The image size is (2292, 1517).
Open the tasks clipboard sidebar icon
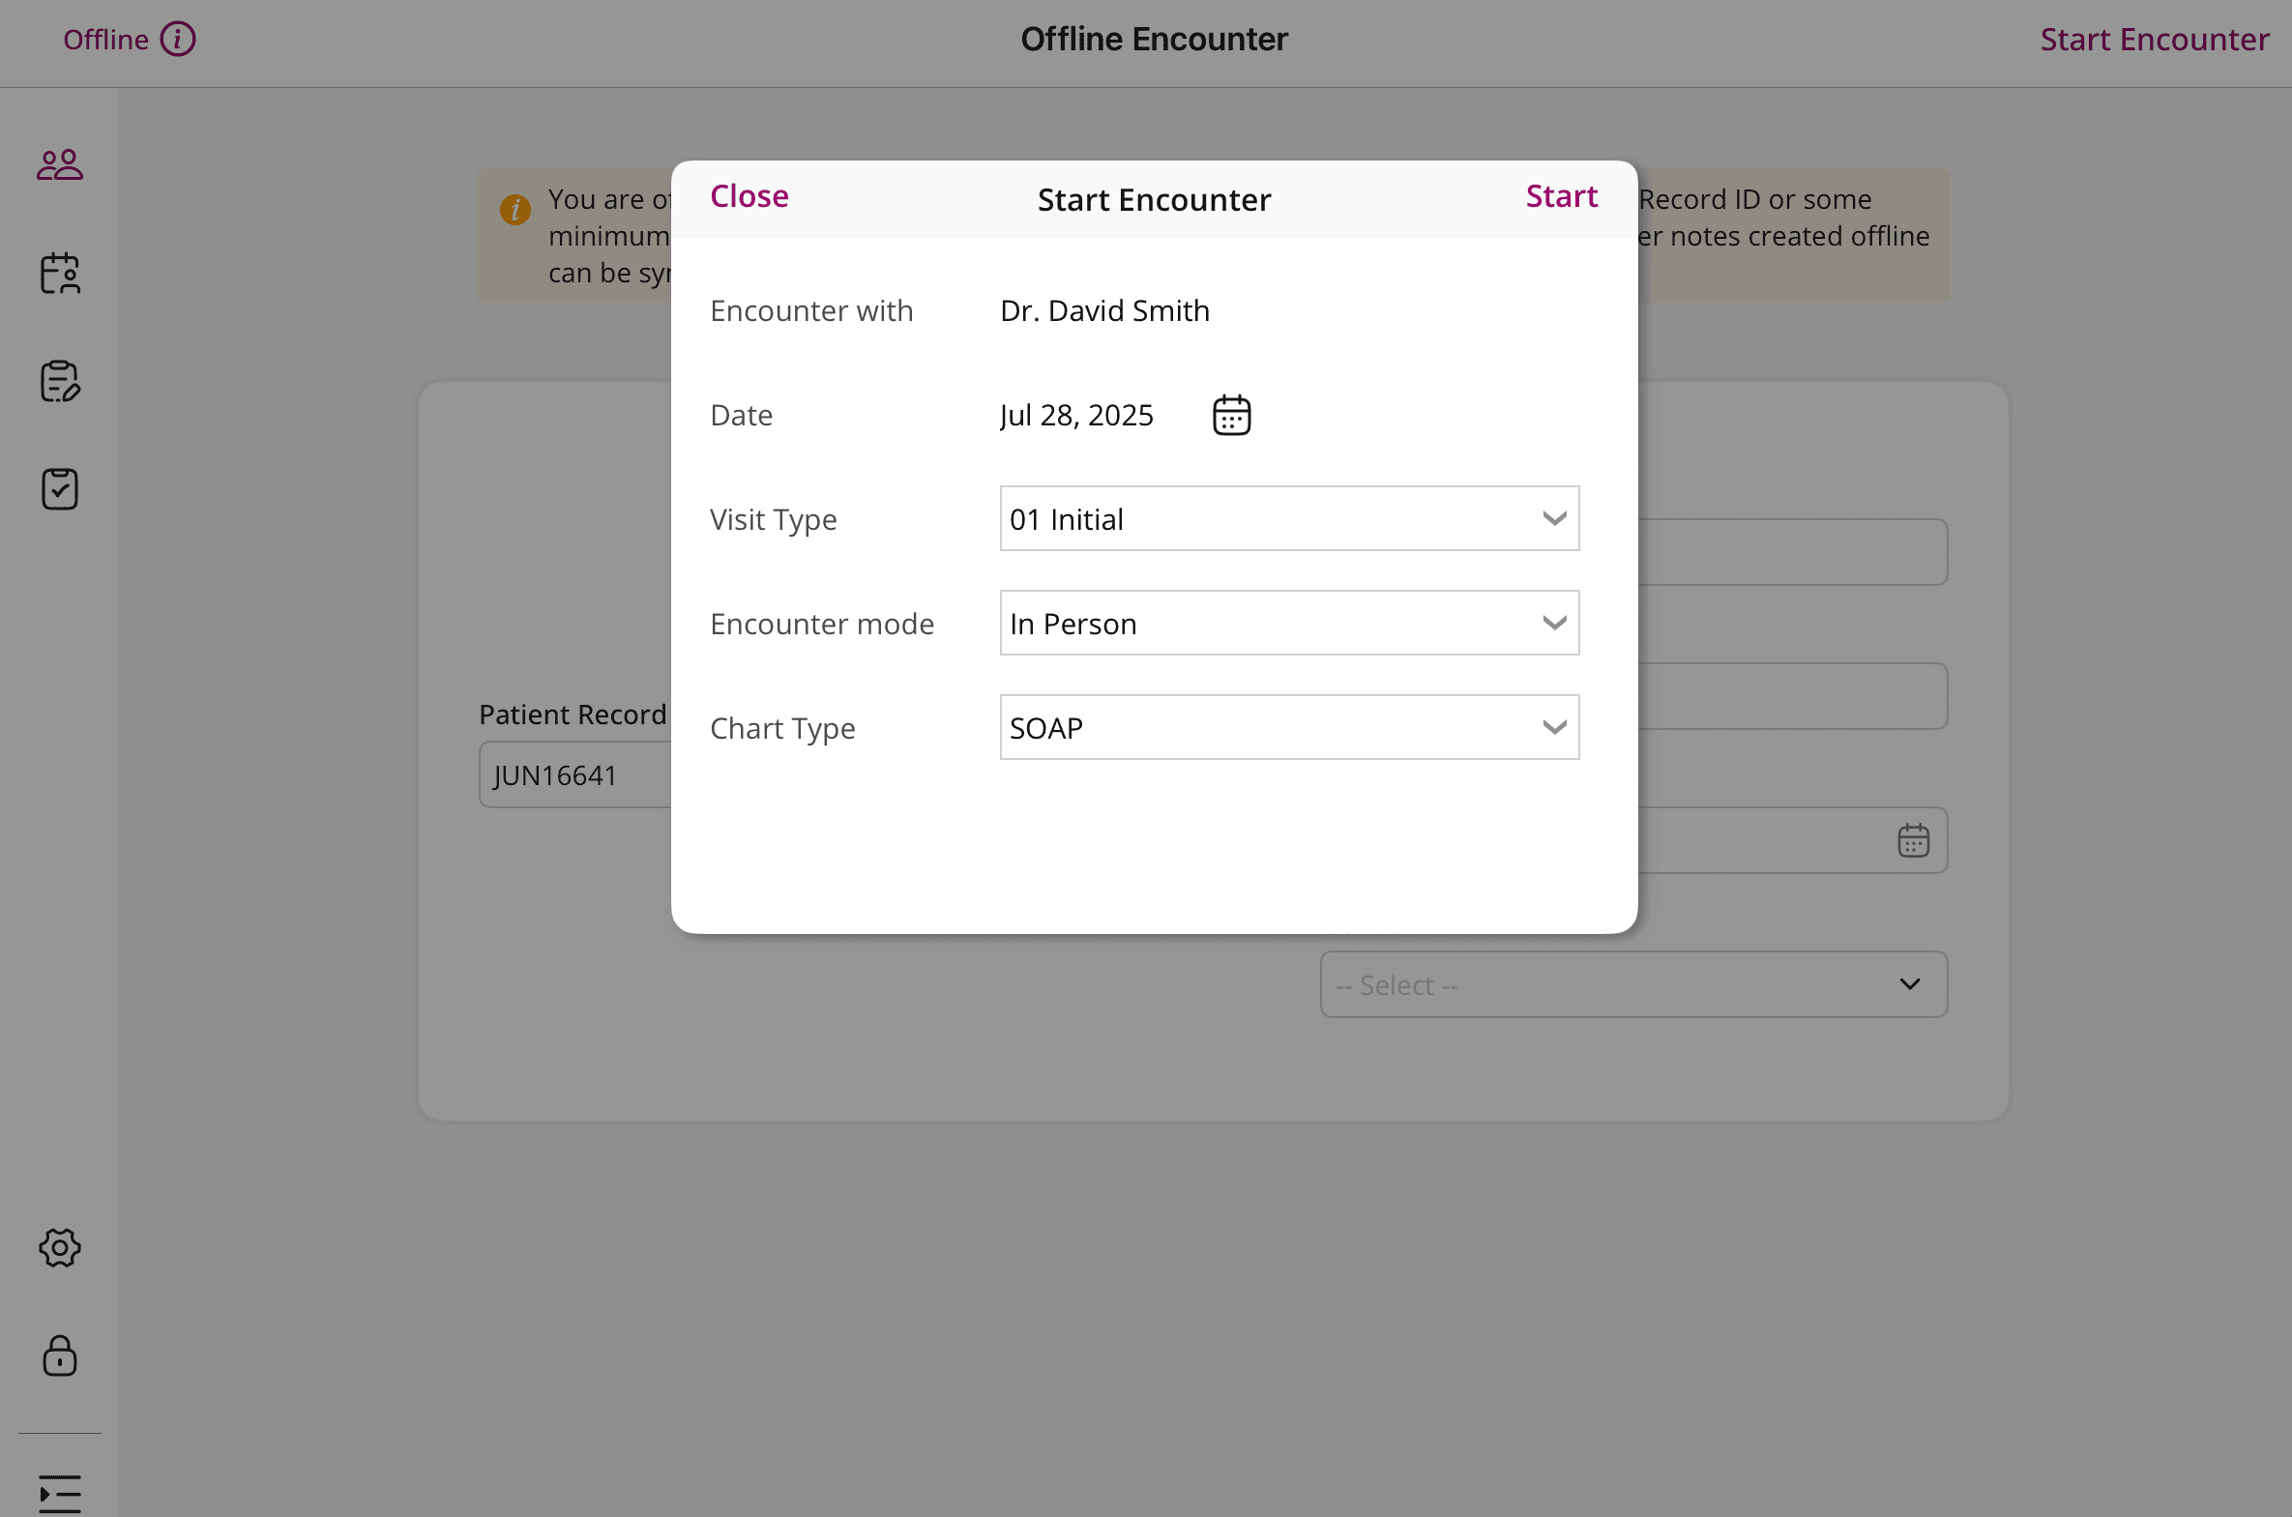(x=60, y=489)
